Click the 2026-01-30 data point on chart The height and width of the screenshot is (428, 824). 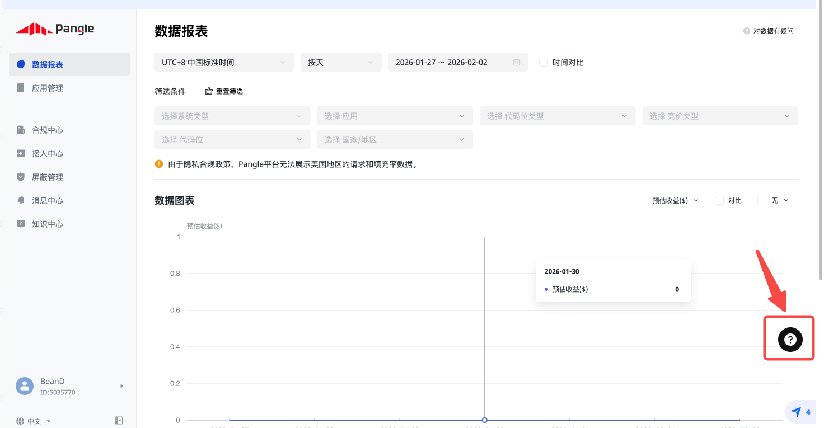tap(484, 420)
